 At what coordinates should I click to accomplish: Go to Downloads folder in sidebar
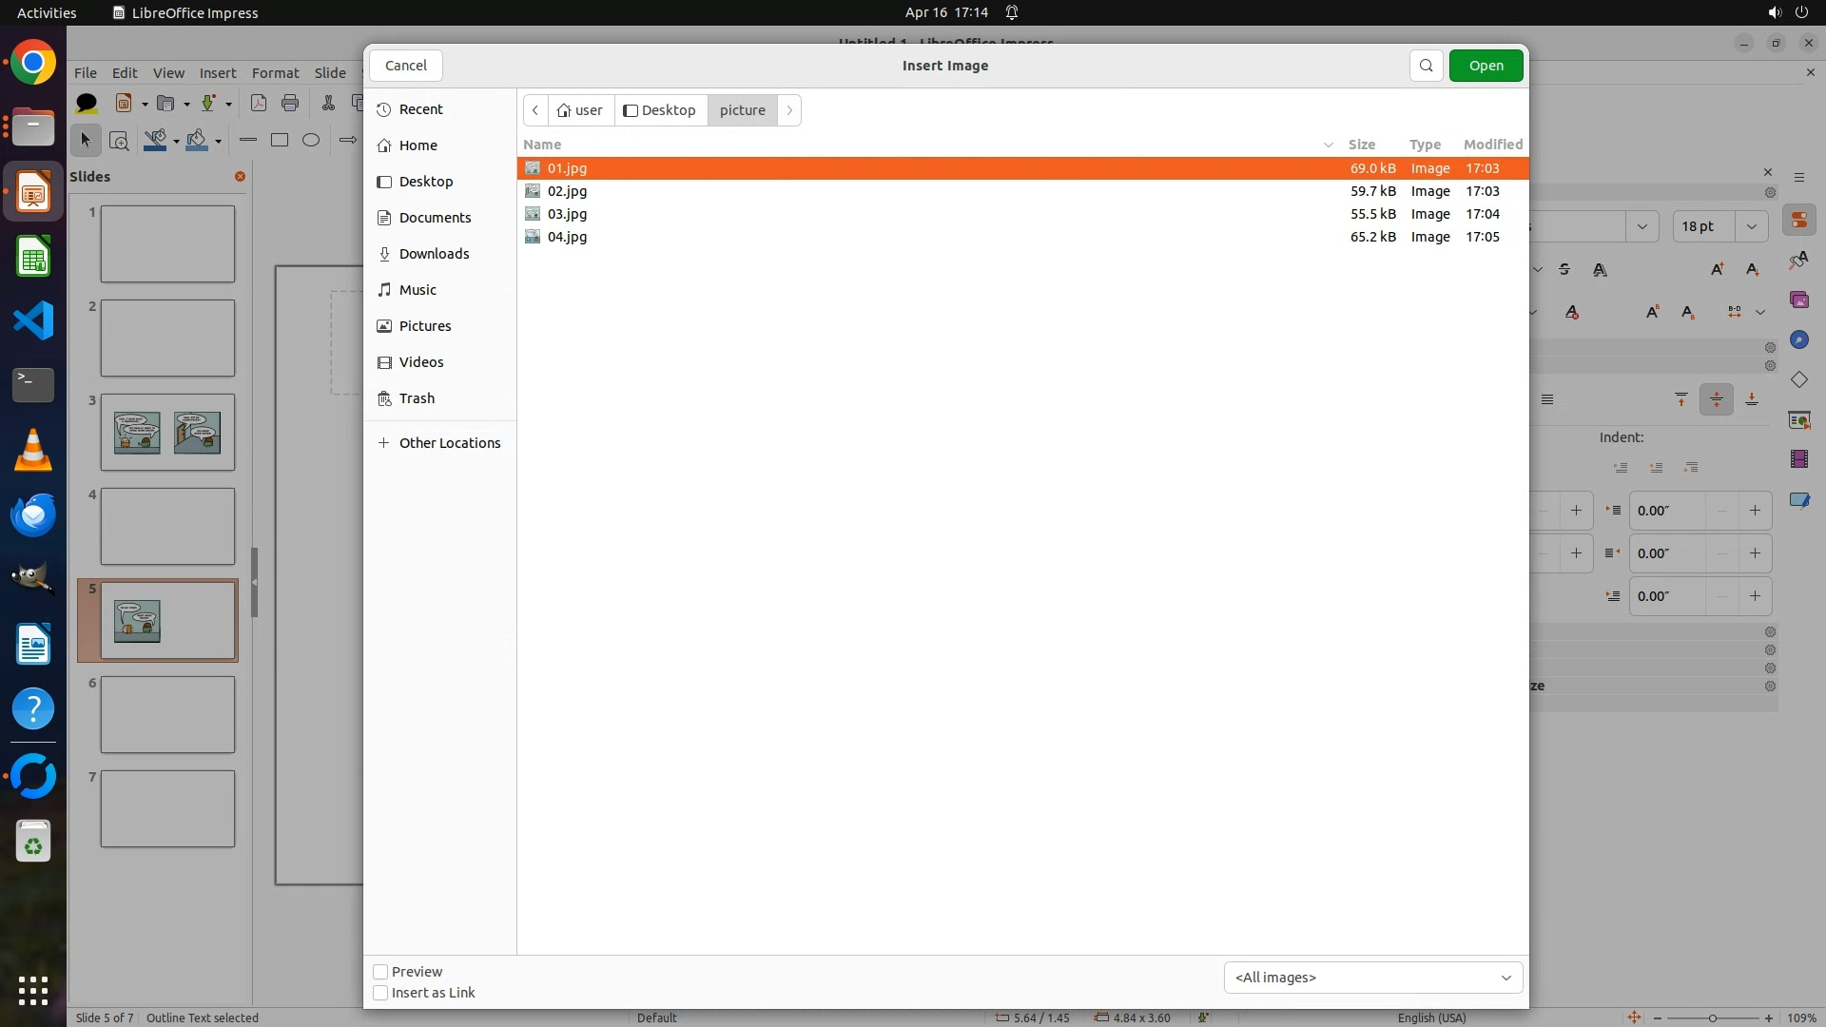(434, 254)
